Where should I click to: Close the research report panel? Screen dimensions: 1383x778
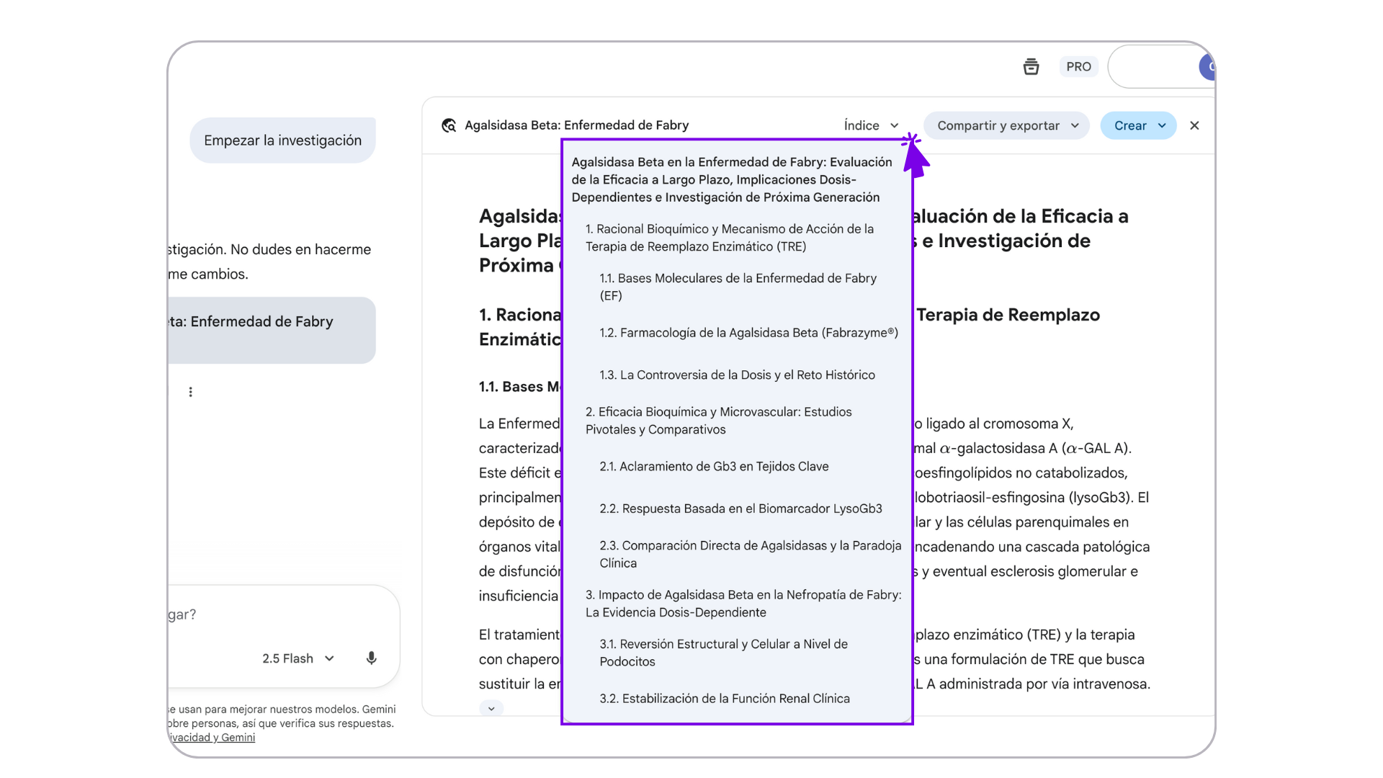(1194, 125)
